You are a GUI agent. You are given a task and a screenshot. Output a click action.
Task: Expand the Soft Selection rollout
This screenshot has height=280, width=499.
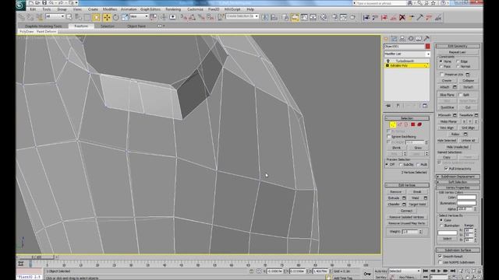[458, 182]
